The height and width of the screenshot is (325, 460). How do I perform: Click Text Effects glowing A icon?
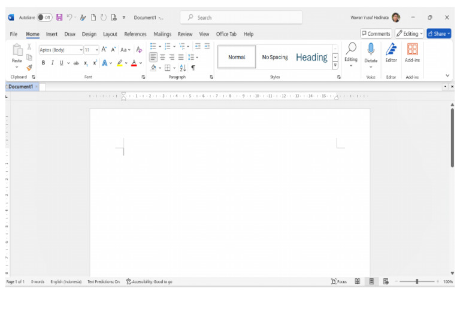105,63
